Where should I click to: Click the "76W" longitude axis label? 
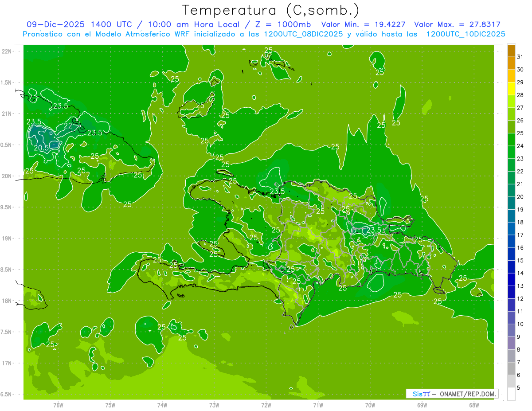click(x=58, y=405)
